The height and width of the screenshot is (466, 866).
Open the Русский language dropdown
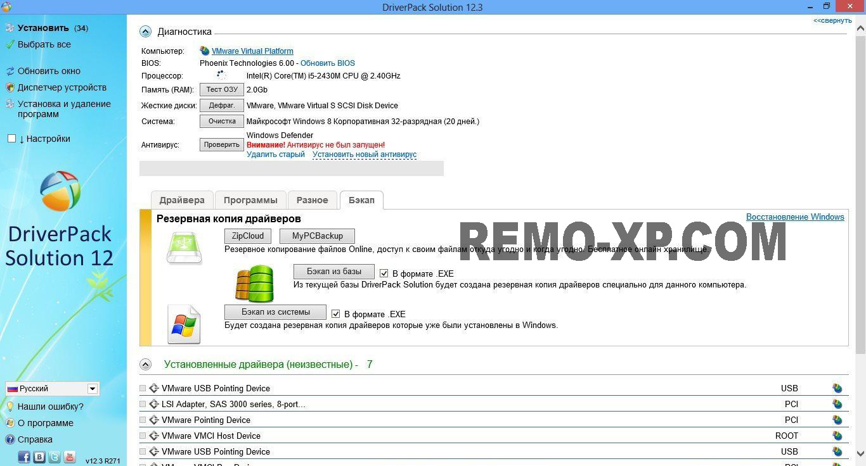click(52, 389)
